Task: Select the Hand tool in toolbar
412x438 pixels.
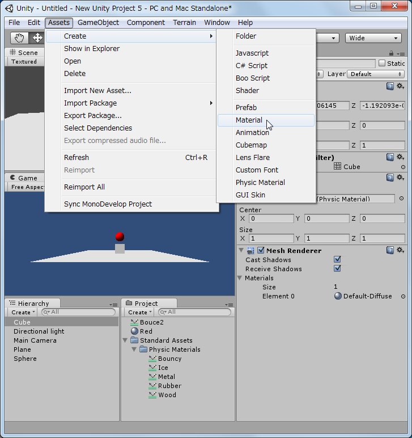Action: (20, 38)
